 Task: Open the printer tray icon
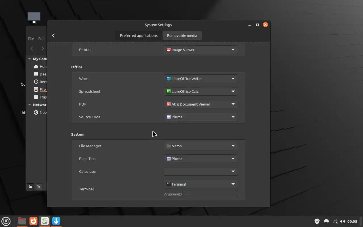[x=326, y=221]
